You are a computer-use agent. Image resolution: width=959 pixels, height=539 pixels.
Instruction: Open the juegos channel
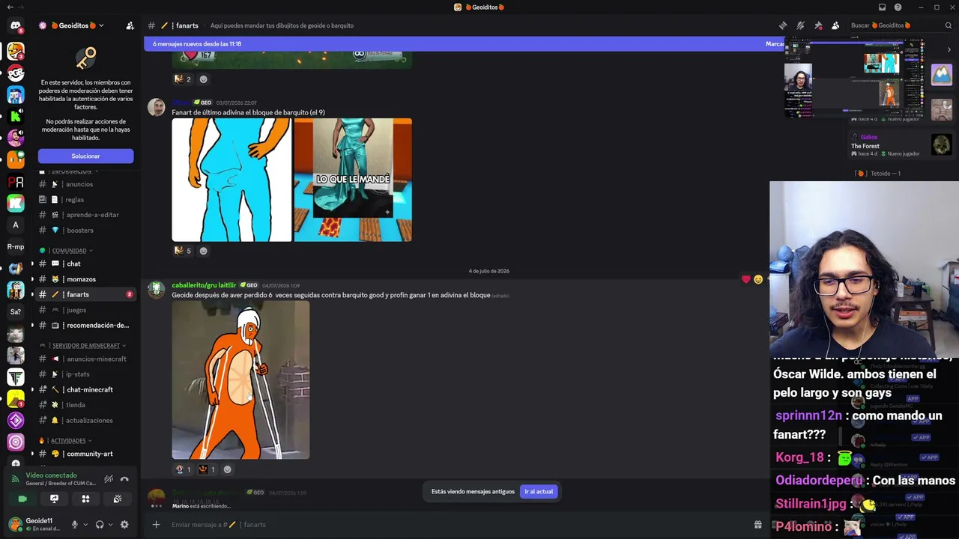click(x=86, y=310)
